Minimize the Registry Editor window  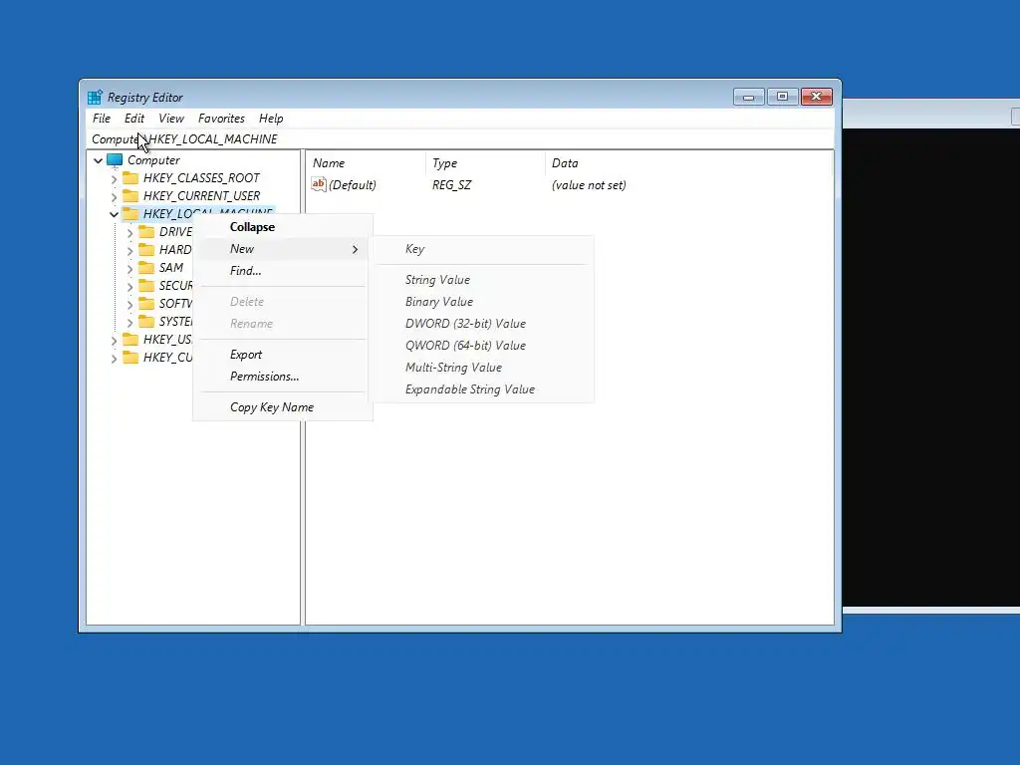(x=749, y=97)
